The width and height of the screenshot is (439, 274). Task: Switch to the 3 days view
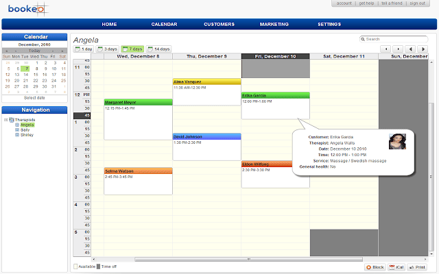pos(107,49)
